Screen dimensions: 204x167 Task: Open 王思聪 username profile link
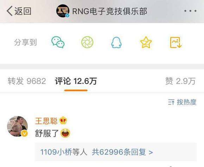46,121
